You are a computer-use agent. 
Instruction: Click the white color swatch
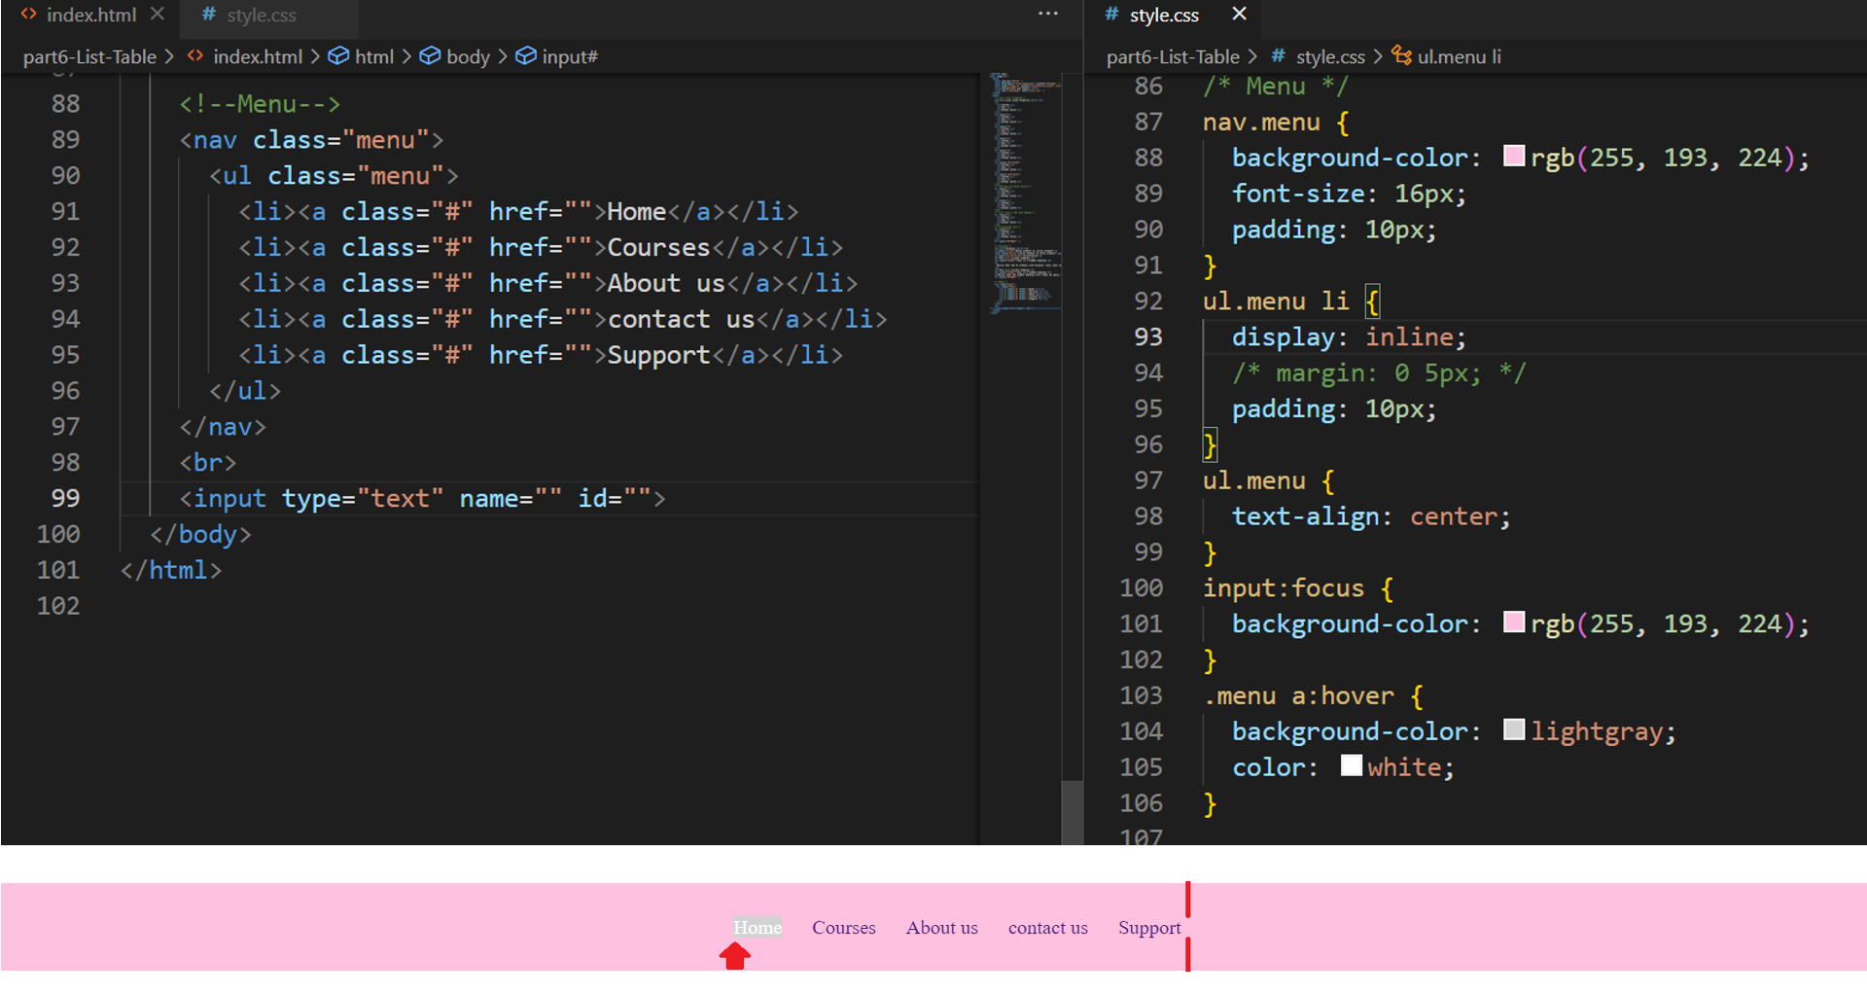(1352, 765)
